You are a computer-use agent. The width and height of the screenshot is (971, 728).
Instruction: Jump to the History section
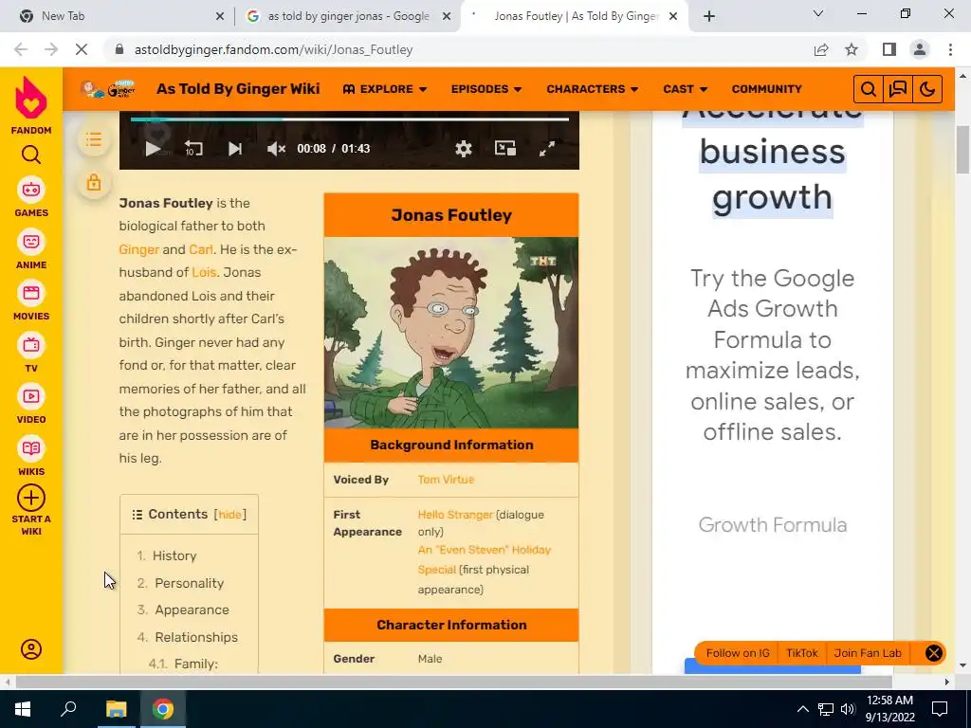[174, 555]
